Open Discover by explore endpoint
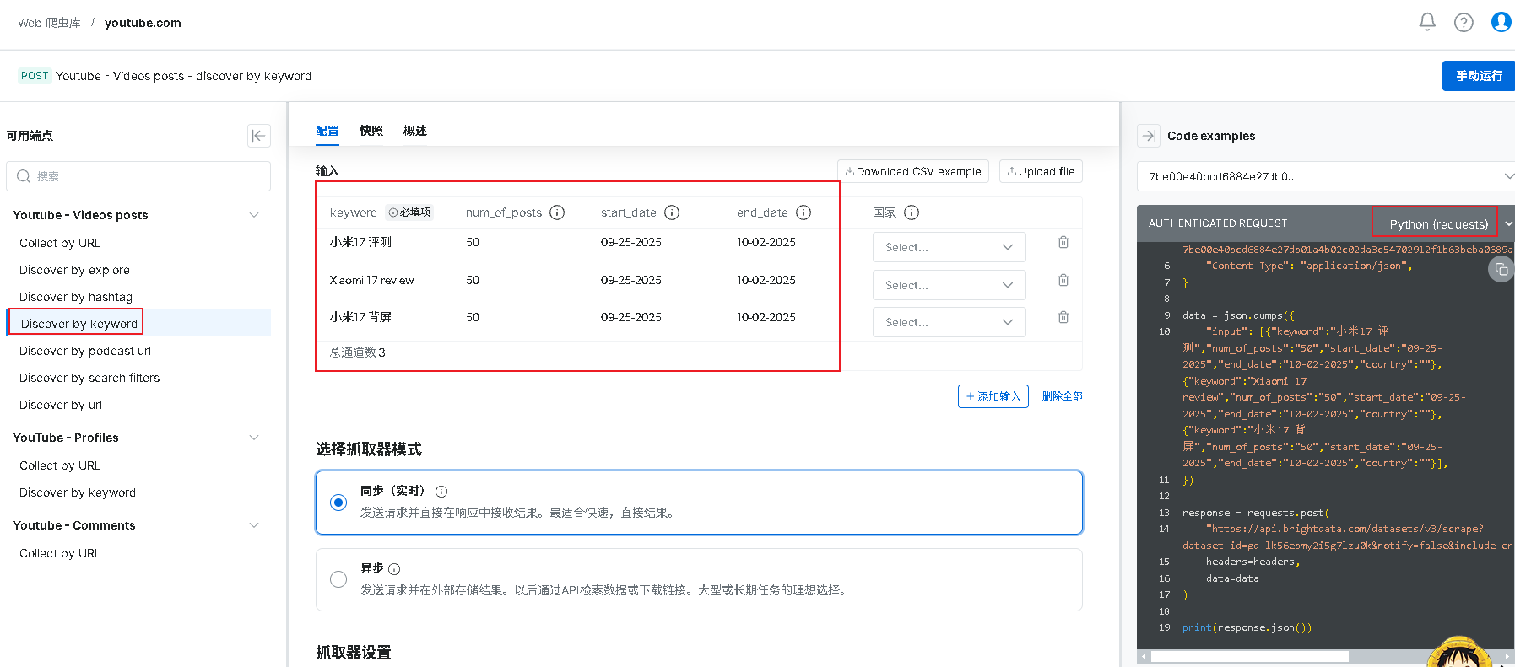Image resolution: width=1515 pixels, height=667 pixels. 74,270
